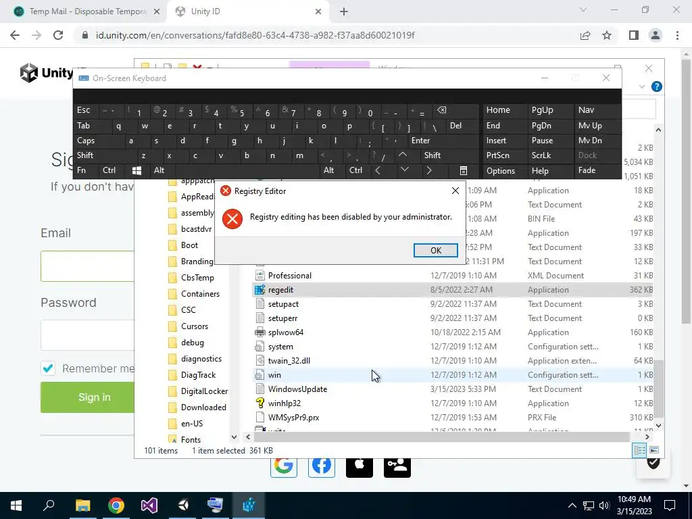Select the Professional XML document icon
Screen dimensions: 692x519
pos(260,276)
